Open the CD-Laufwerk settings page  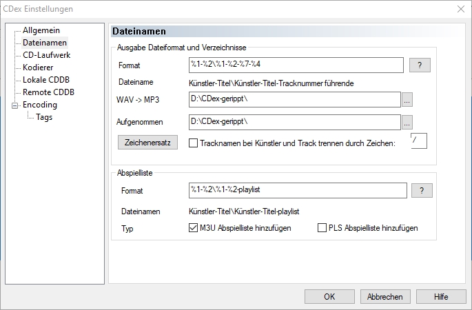pos(46,55)
